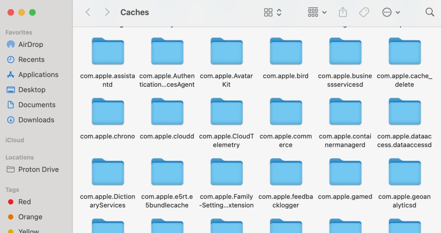Image resolution: width=441 pixels, height=233 pixels.
Task: Open Downloads in the sidebar
Action: point(36,120)
